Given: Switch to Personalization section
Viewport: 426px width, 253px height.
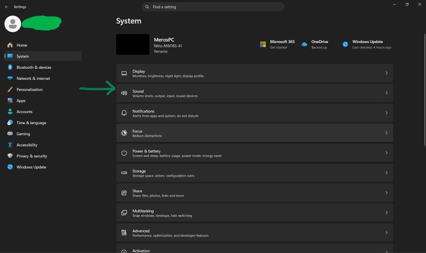Looking at the screenshot, I should 43,89.
